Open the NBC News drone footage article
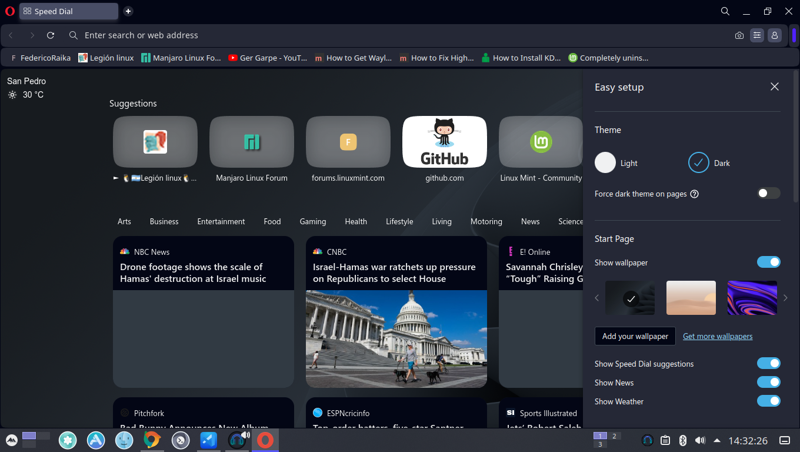The image size is (800, 452). [204, 312]
